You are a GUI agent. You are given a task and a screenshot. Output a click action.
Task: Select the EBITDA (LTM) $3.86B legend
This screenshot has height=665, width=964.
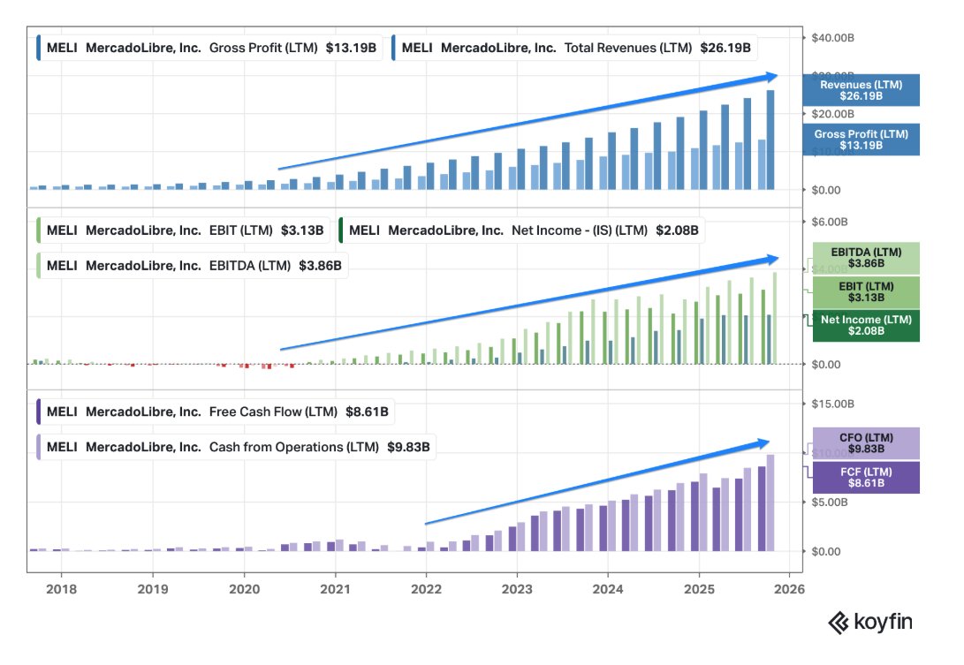click(x=193, y=266)
